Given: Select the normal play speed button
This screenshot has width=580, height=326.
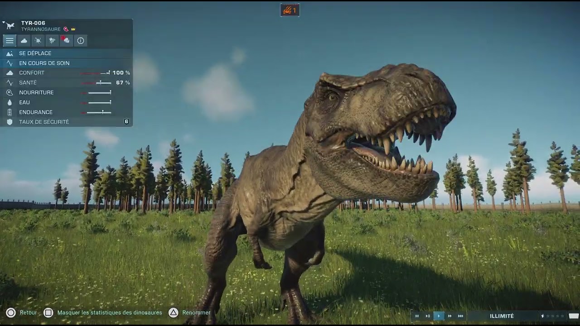Looking at the screenshot, I should point(439,316).
